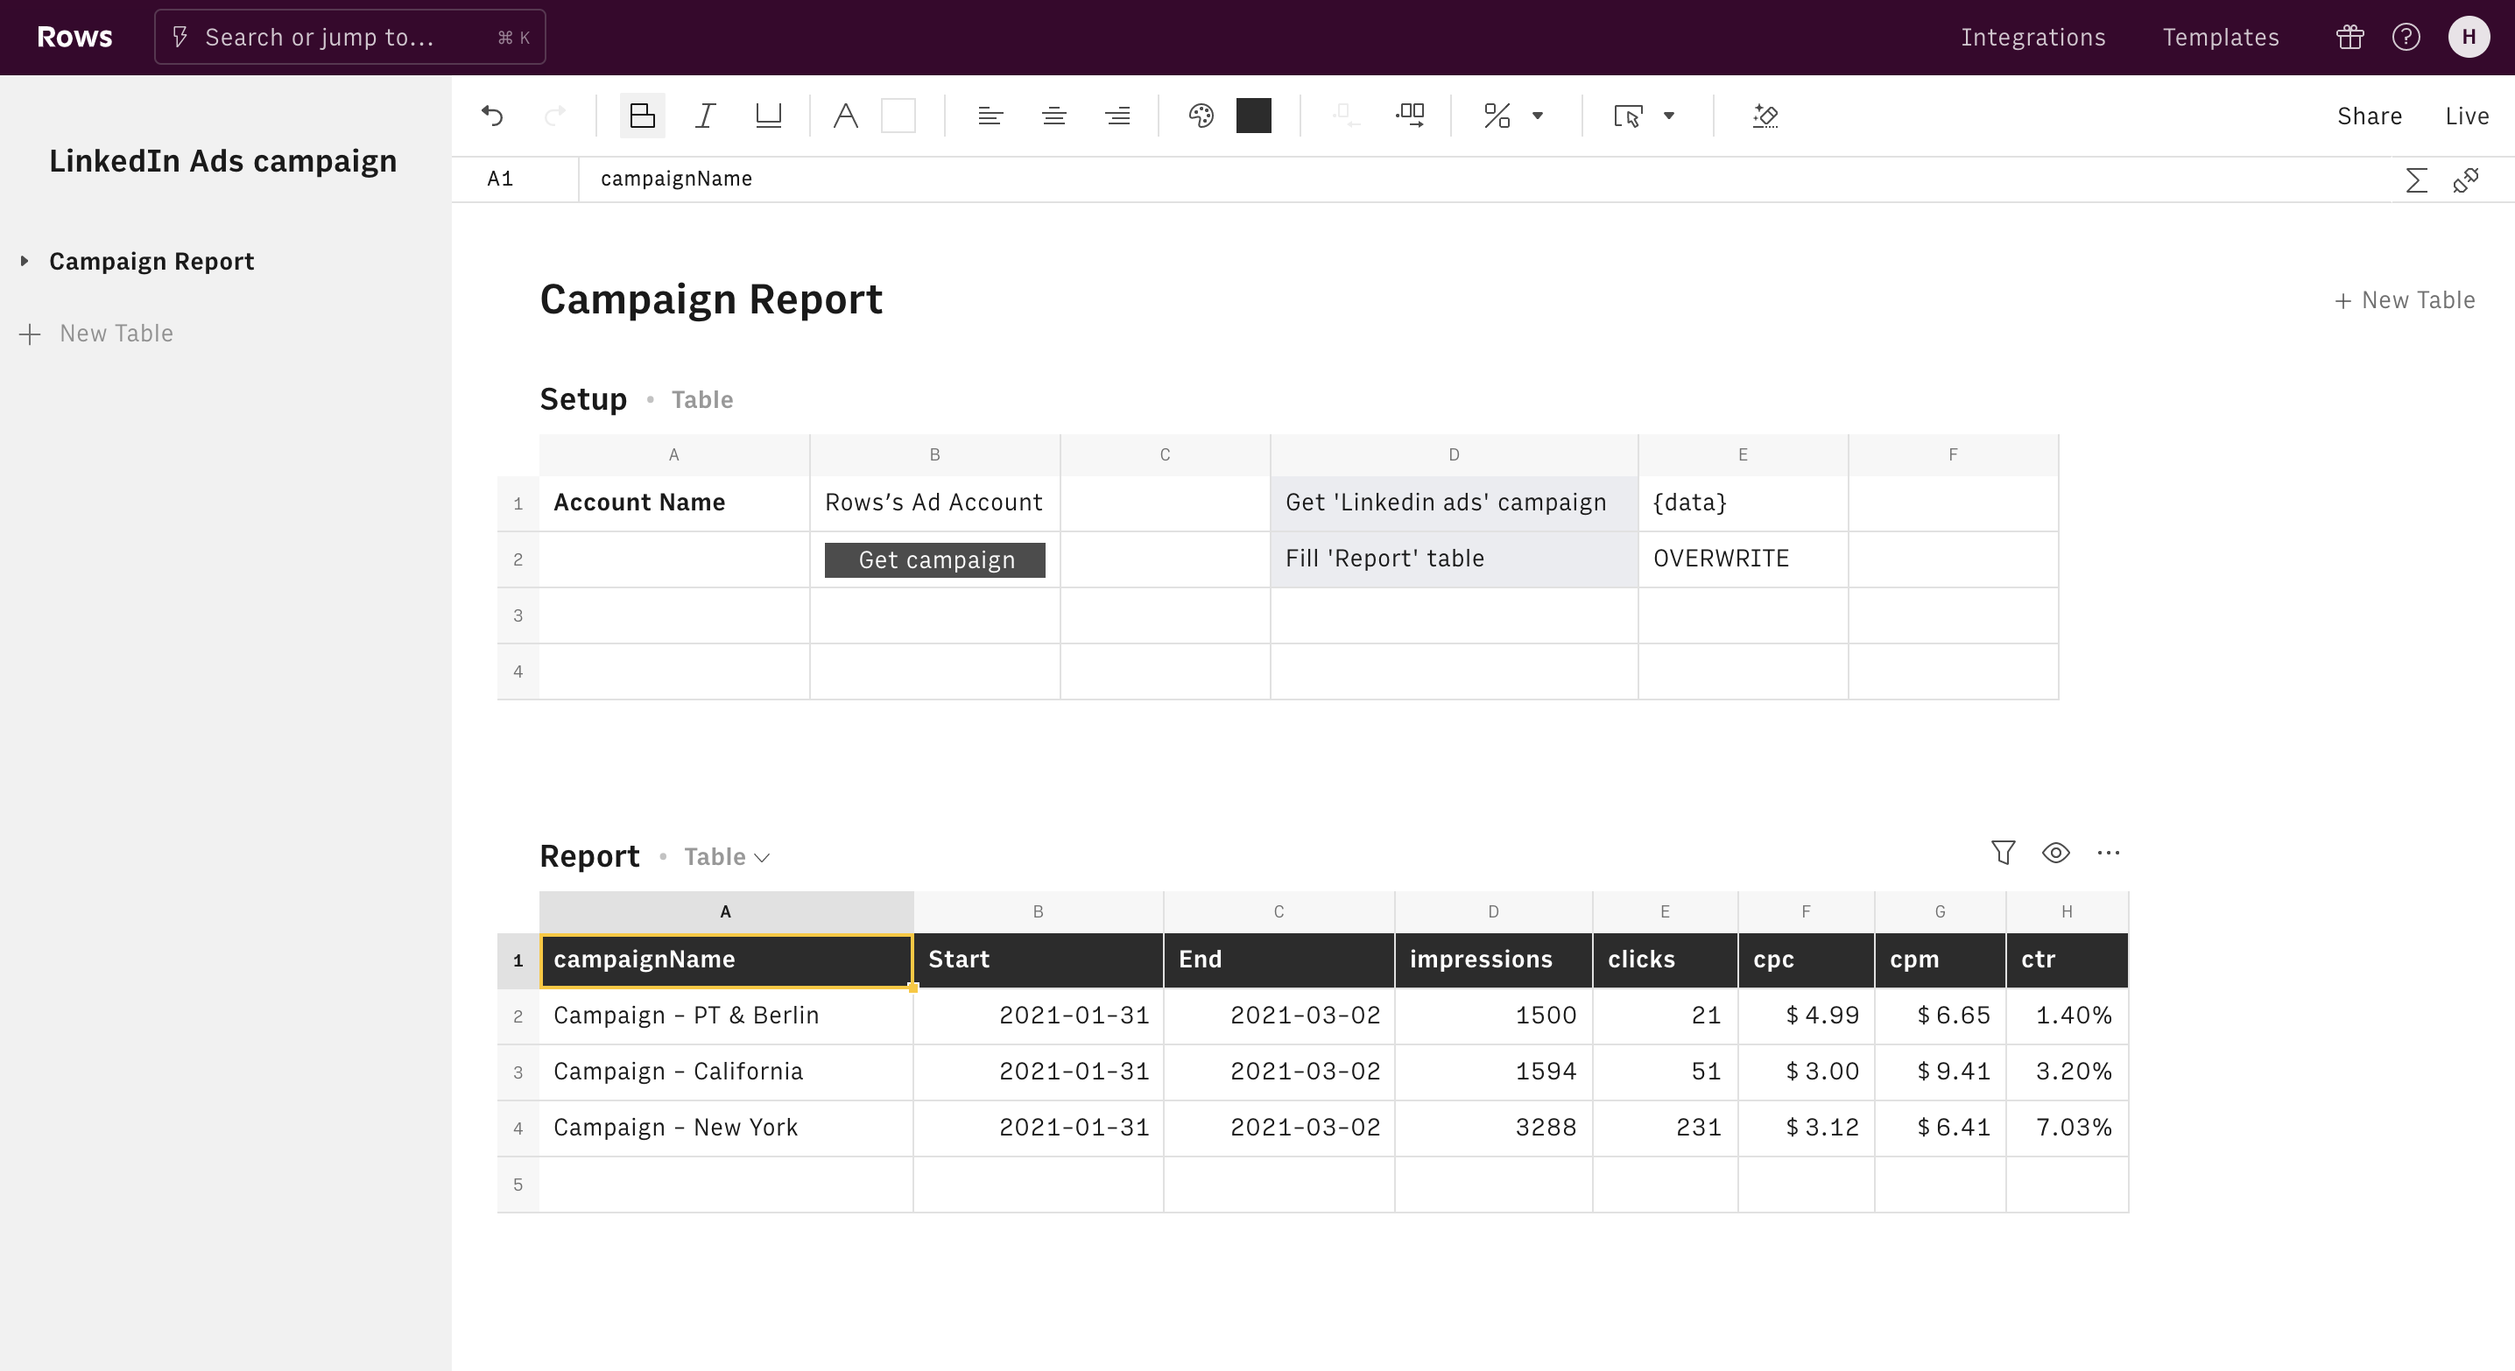Toggle italic formatting
The width and height of the screenshot is (2515, 1371).
coord(705,116)
